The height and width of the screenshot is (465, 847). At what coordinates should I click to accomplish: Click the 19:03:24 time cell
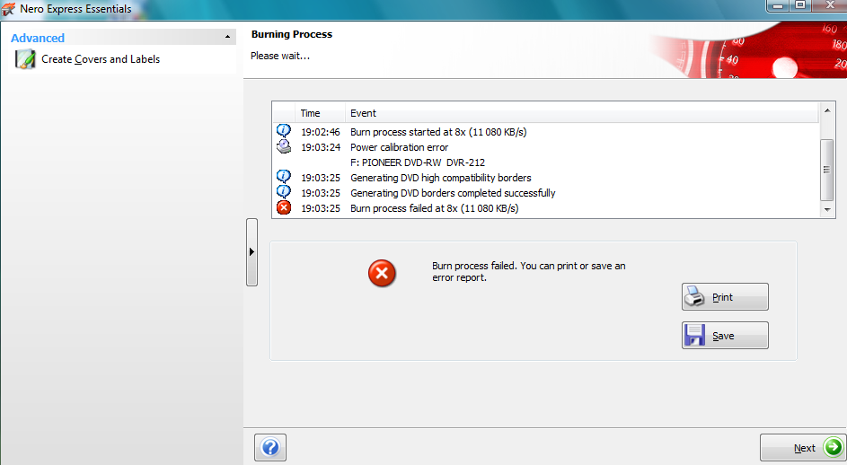(321, 147)
